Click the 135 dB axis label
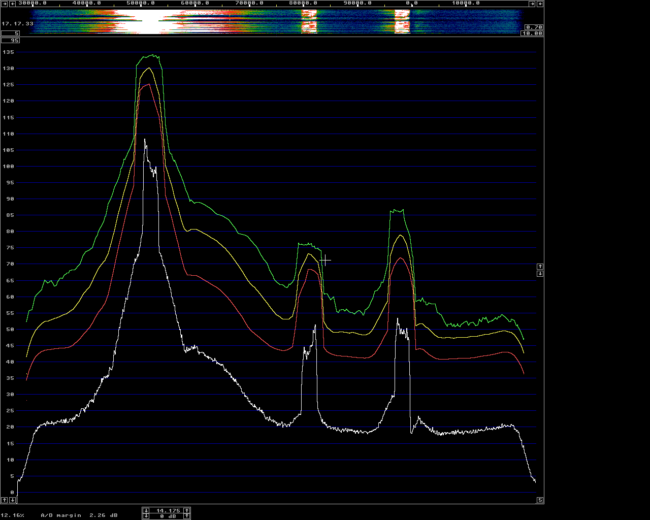 pos(8,52)
